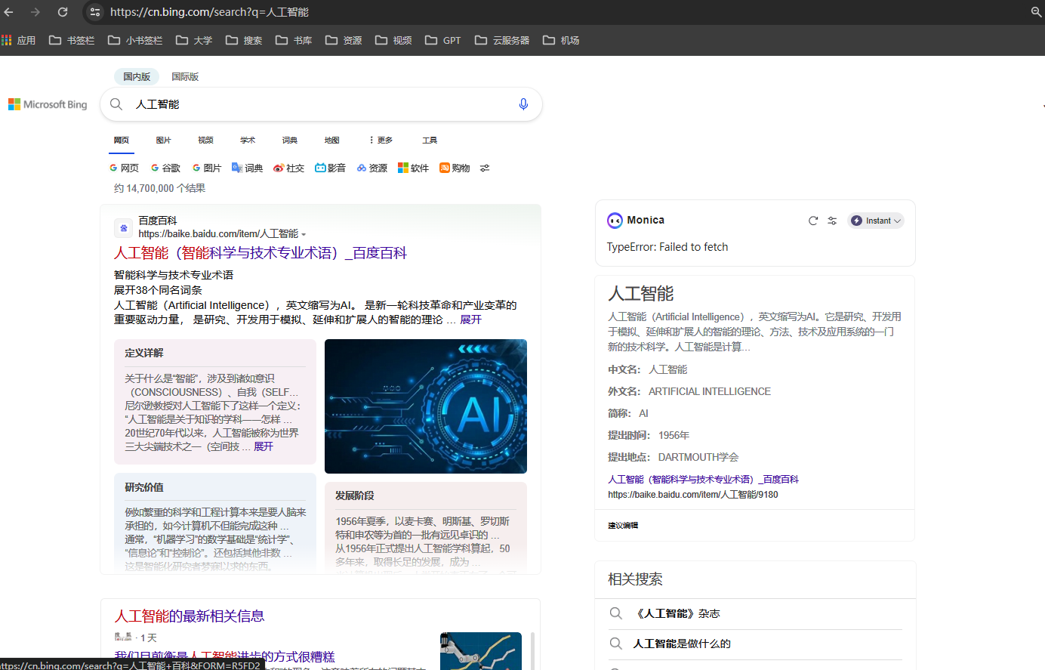The image size is (1045, 670).
Task: Click the Monica logo icon
Action: click(x=615, y=221)
